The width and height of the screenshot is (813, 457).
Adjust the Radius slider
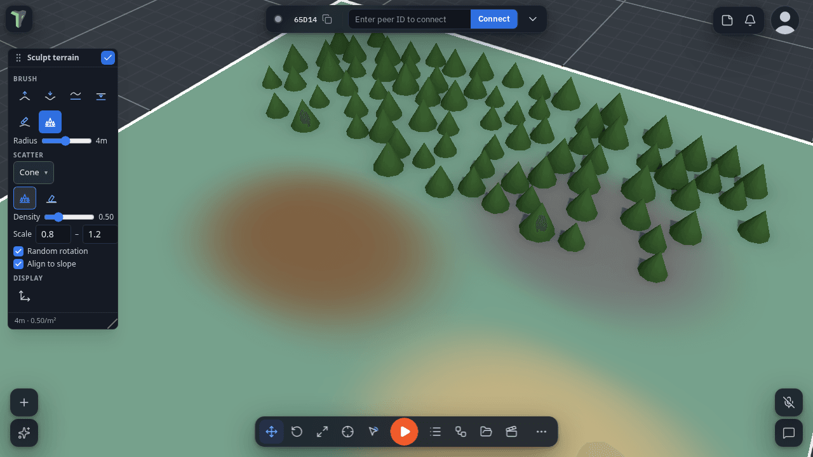click(67, 141)
